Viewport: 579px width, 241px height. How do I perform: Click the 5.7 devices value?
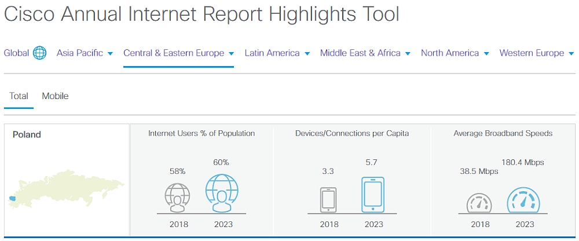372,162
